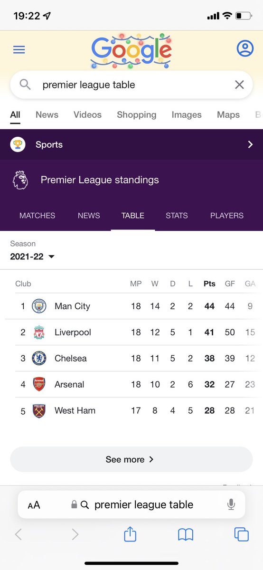Screen dimensions: 263x570
Task: Open the Safari tabs overview icon
Action: point(242,534)
